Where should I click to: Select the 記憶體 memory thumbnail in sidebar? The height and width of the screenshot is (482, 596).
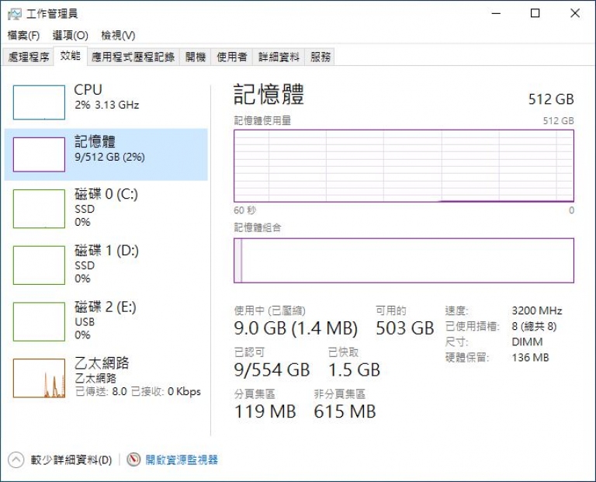coord(39,154)
